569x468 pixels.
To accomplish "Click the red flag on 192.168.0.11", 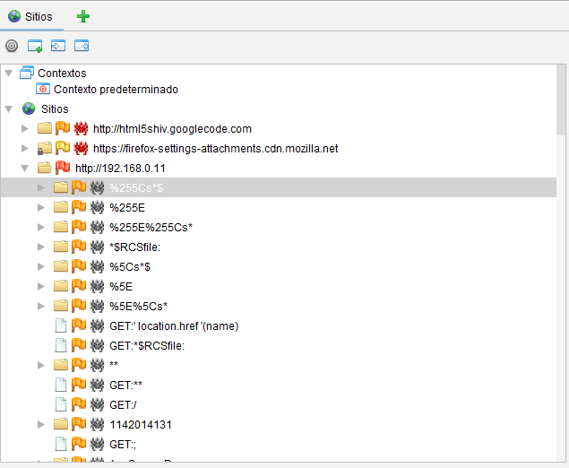I will coord(63,168).
